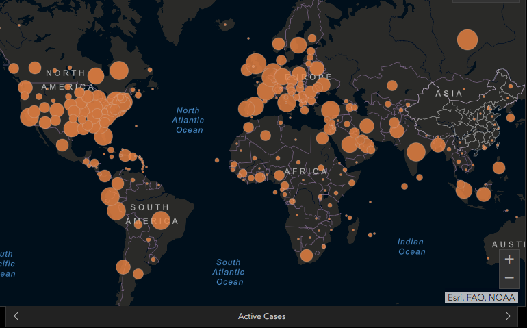Click the bubble over Cape Verde
Screen dimensions: 527x328
click(217, 160)
